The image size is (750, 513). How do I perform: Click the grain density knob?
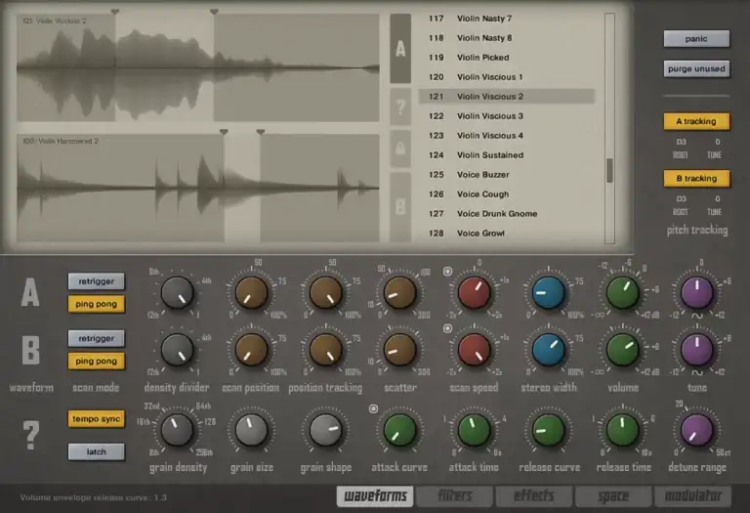tap(177, 430)
